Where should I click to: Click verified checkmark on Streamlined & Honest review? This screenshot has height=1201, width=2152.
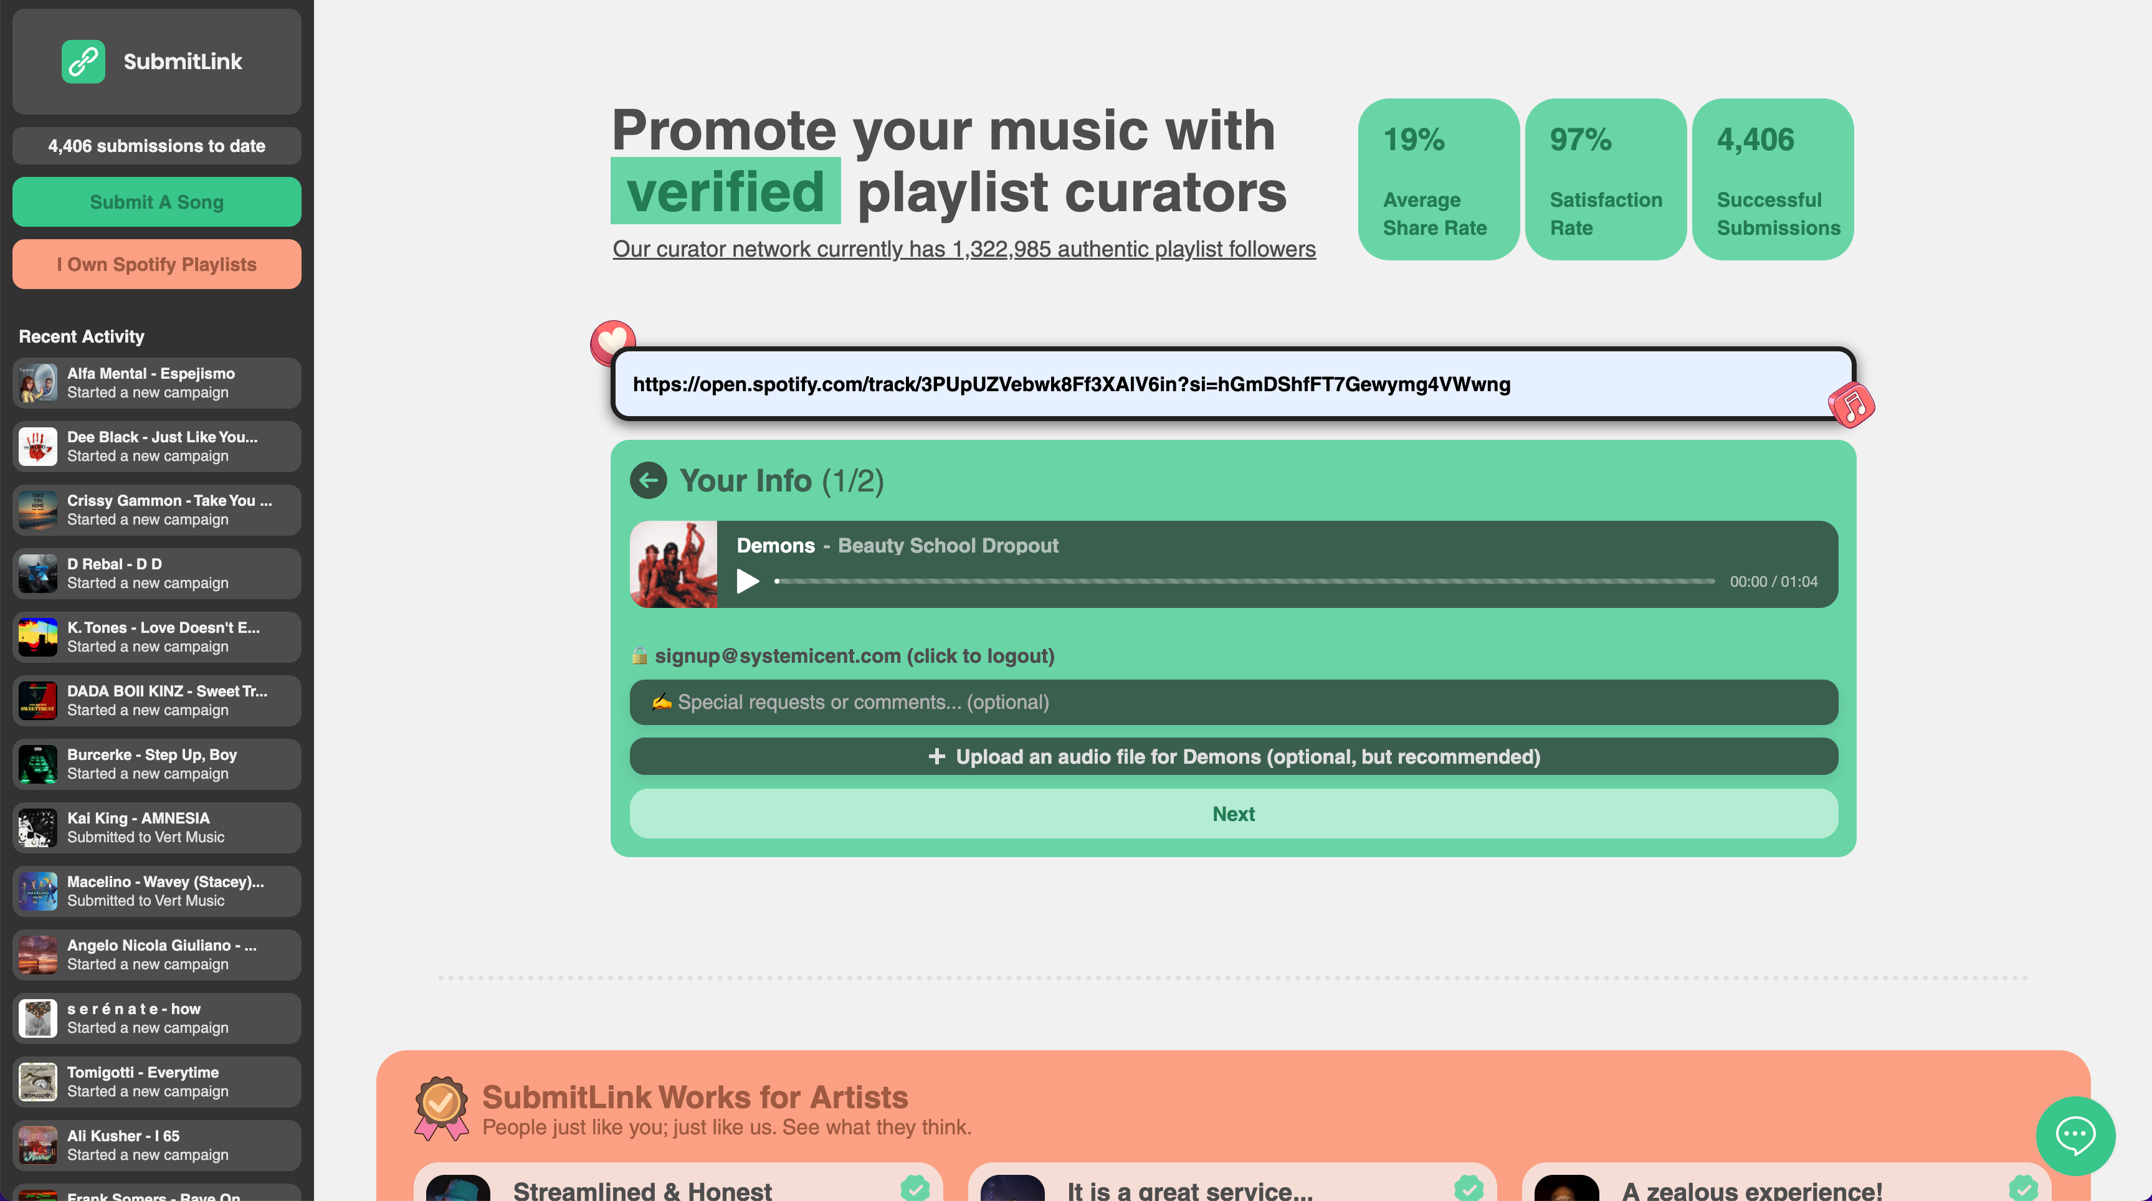pos(916,1188)
